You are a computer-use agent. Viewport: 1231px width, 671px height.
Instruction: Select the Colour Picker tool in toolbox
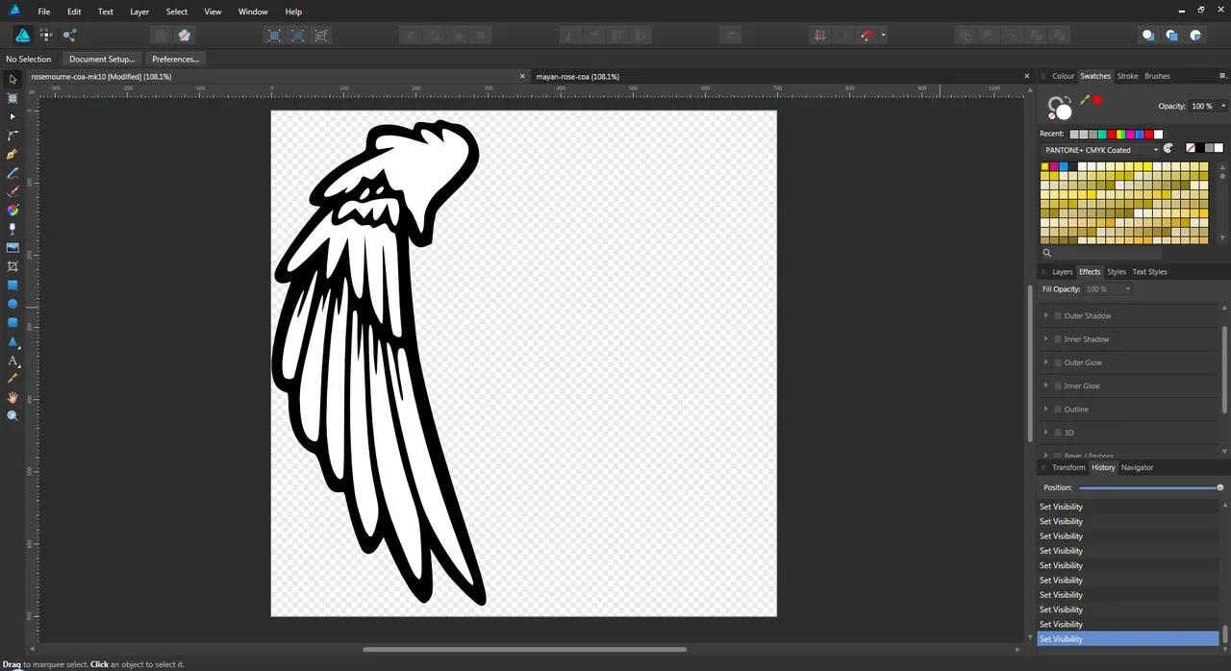[x=13, y=379]
